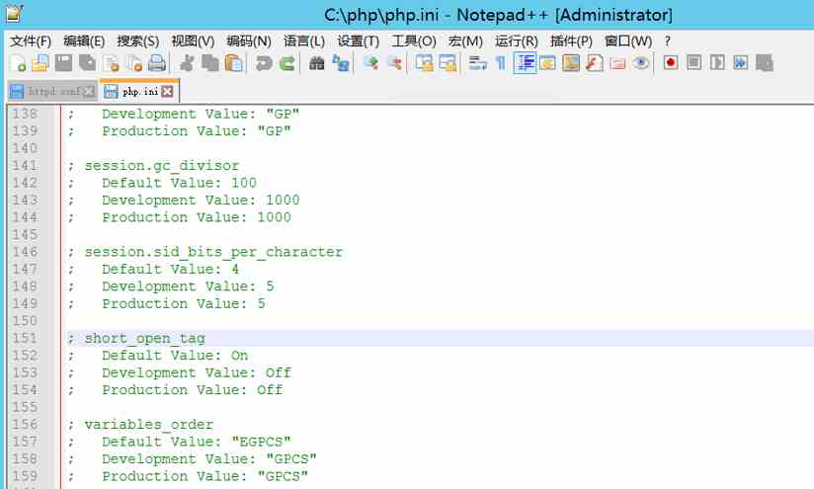Play back the recorded macro icon
Screen dimensions: 814x489
[717, 63]
